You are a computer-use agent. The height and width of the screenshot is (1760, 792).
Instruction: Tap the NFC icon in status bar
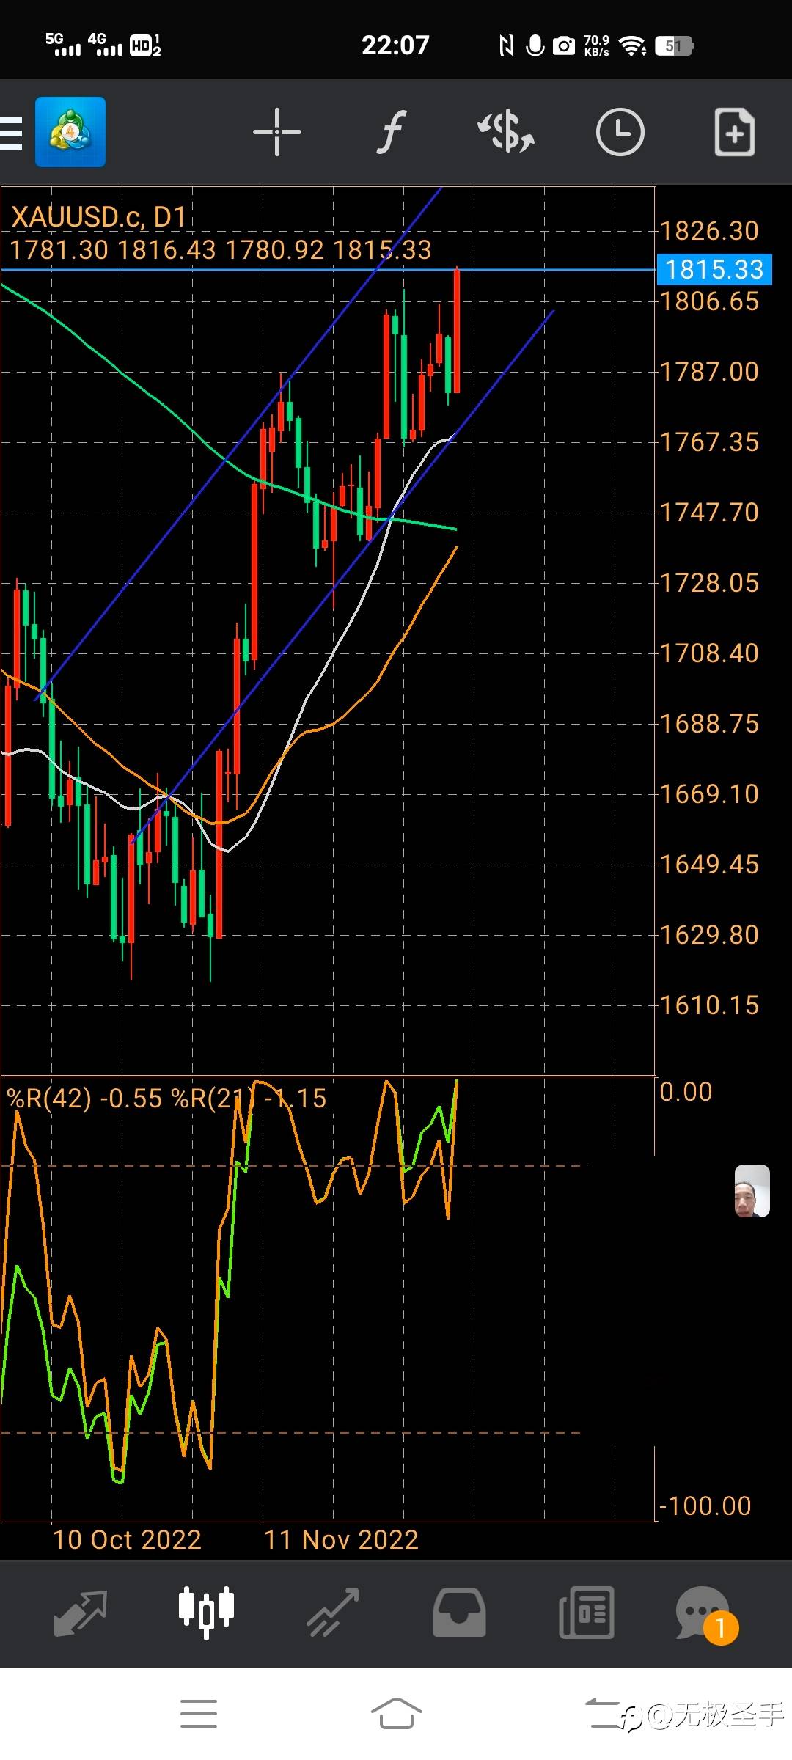click(x=506, y=46)
